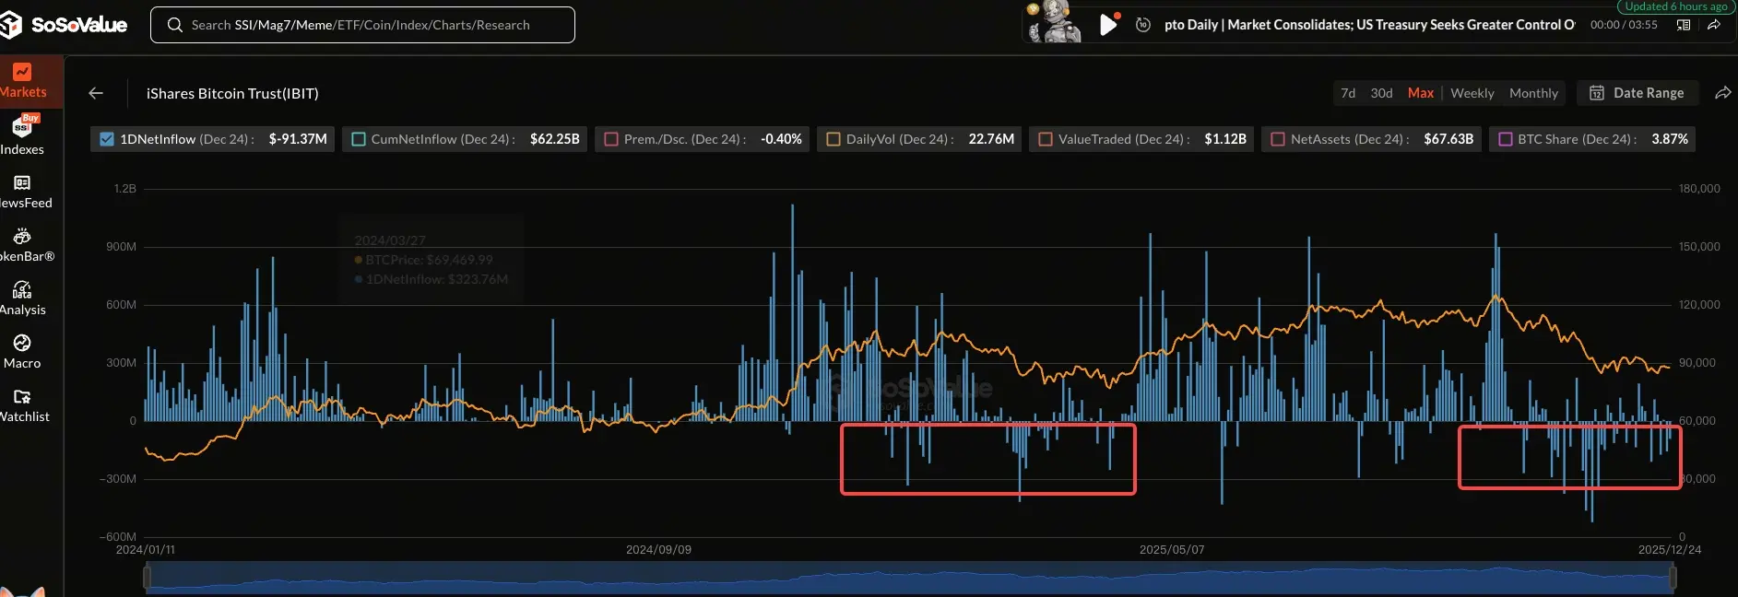Click the 3.87% BTC Share value

pyautogui.click(x=1670, y=139)
